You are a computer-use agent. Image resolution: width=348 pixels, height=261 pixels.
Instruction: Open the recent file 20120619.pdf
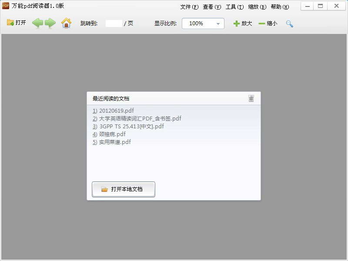tap(114, 110)
